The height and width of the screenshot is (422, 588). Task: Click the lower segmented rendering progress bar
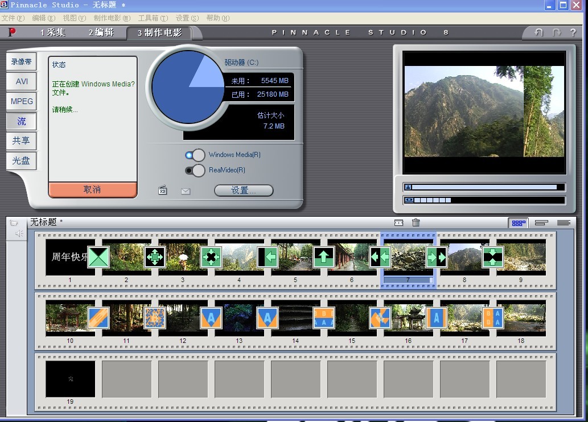click(x=484, y=200)
